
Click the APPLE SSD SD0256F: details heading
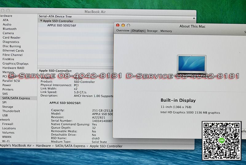(x=65, y=103)
